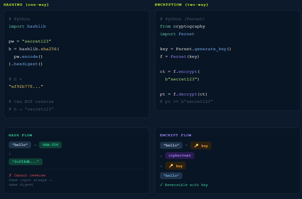The image size is (302, 199).
Task: Click the f = Fernet(key) line
Action: 179,56
